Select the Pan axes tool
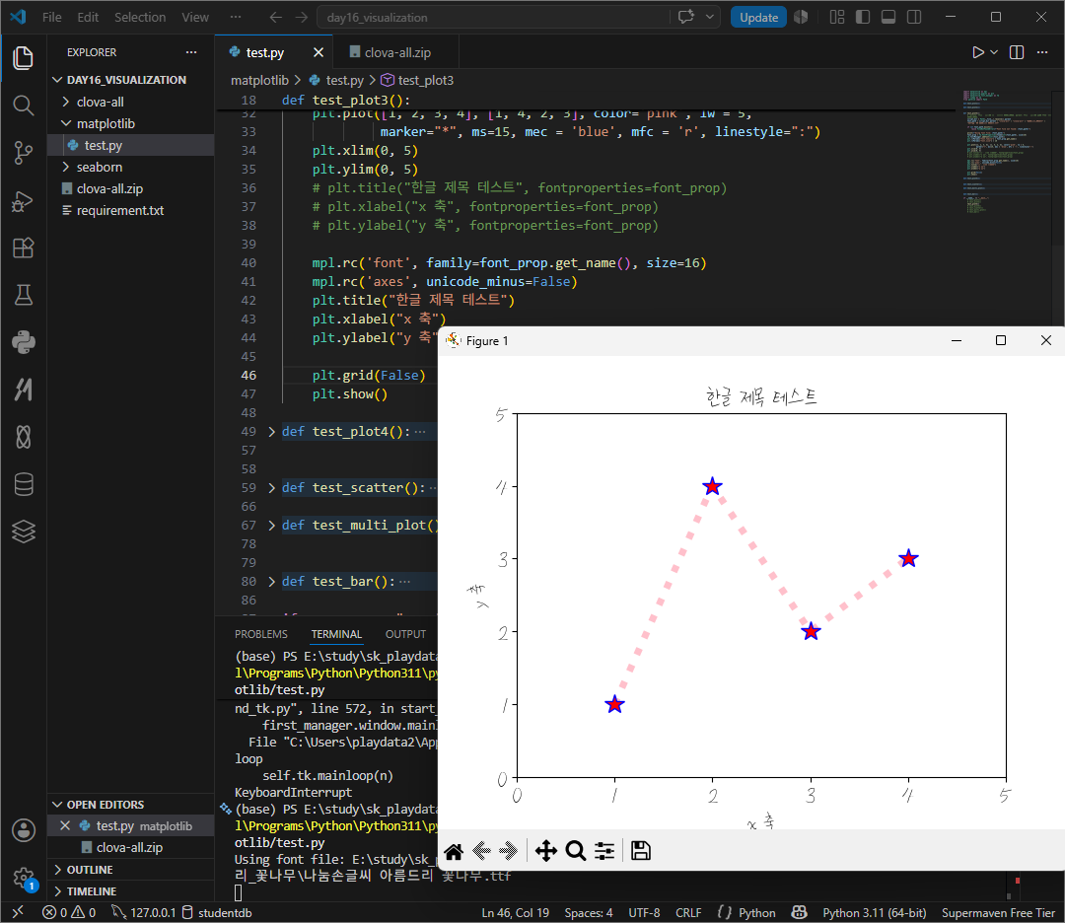1065x923 pixels. coord(546,851)
